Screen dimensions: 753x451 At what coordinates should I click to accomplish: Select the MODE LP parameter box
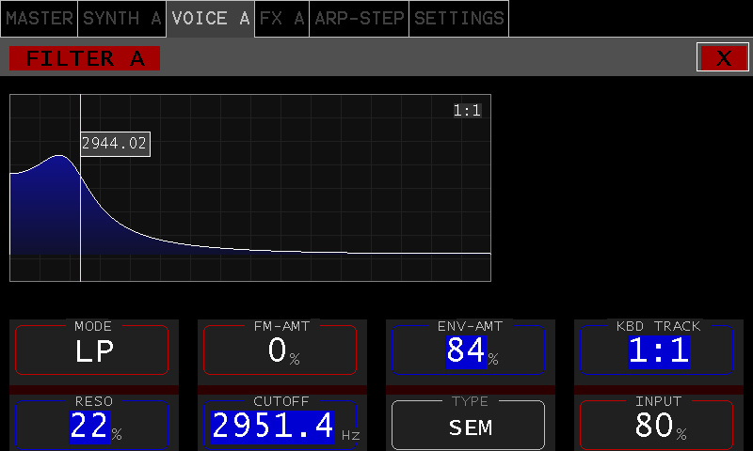[91, 350]
